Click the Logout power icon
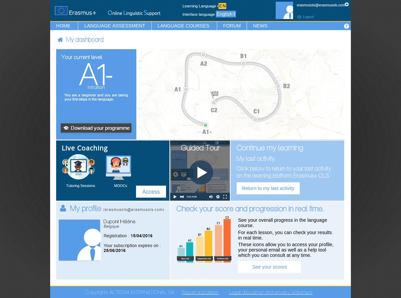Image resolution: width=401 pixels, height=298 pixels. [299, 17]
